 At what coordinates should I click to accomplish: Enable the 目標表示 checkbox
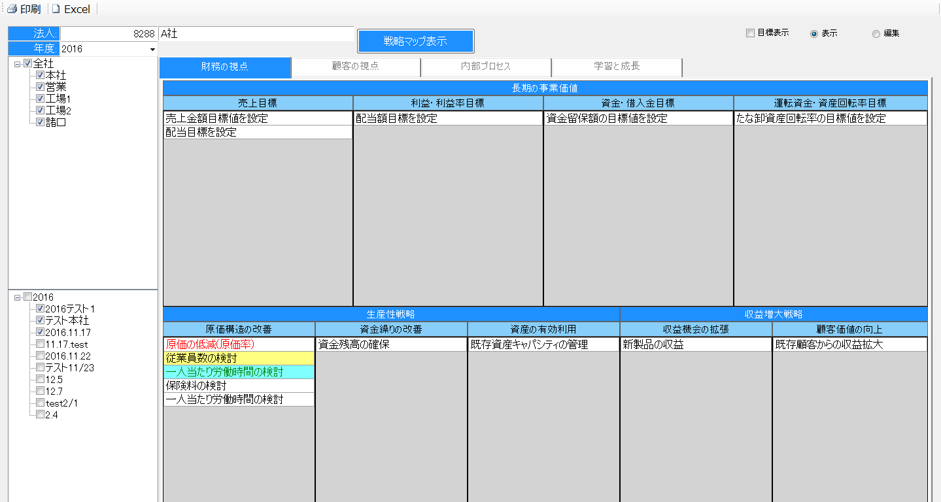(750, 33)
